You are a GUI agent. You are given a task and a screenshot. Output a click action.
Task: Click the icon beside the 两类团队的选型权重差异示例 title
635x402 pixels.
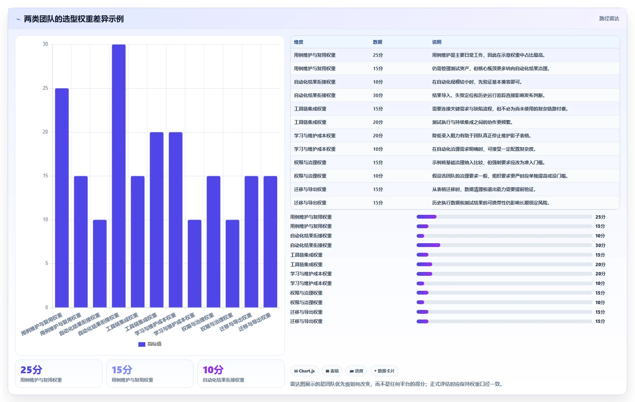pyautogui.click(x=18, y=19)
